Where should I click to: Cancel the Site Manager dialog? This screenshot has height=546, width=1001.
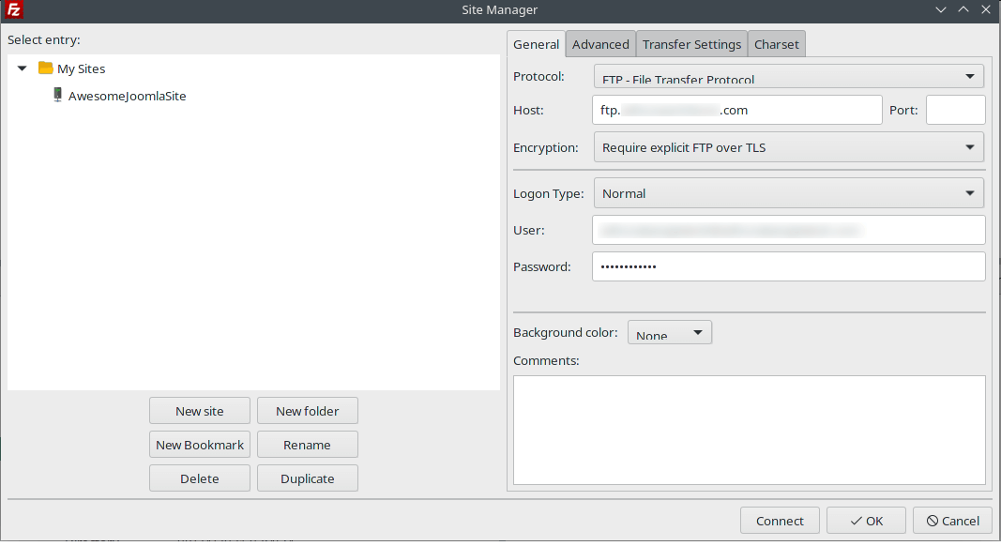pyautogui.click(x=952, y=520)
